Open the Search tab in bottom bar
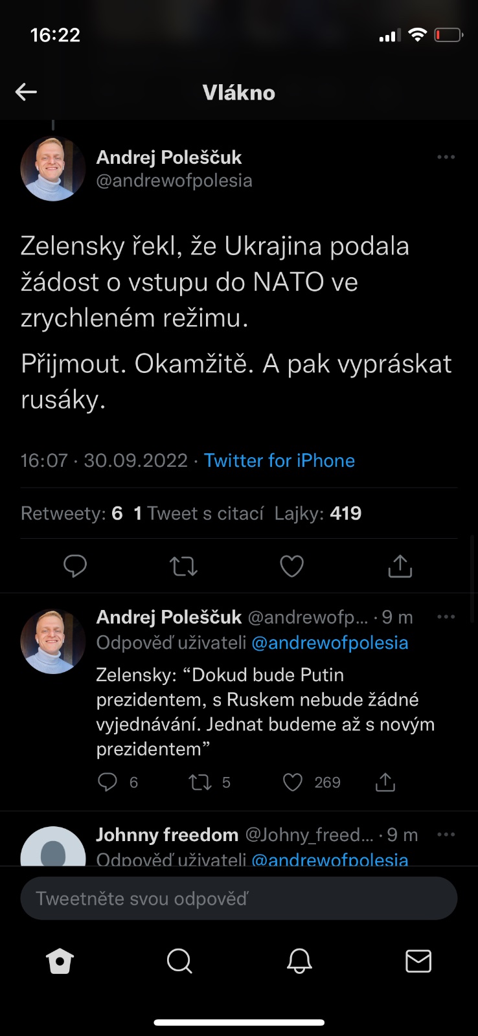Image resolution: width=478 pixels, height=1036 pixels. click(x=179, y=962)
